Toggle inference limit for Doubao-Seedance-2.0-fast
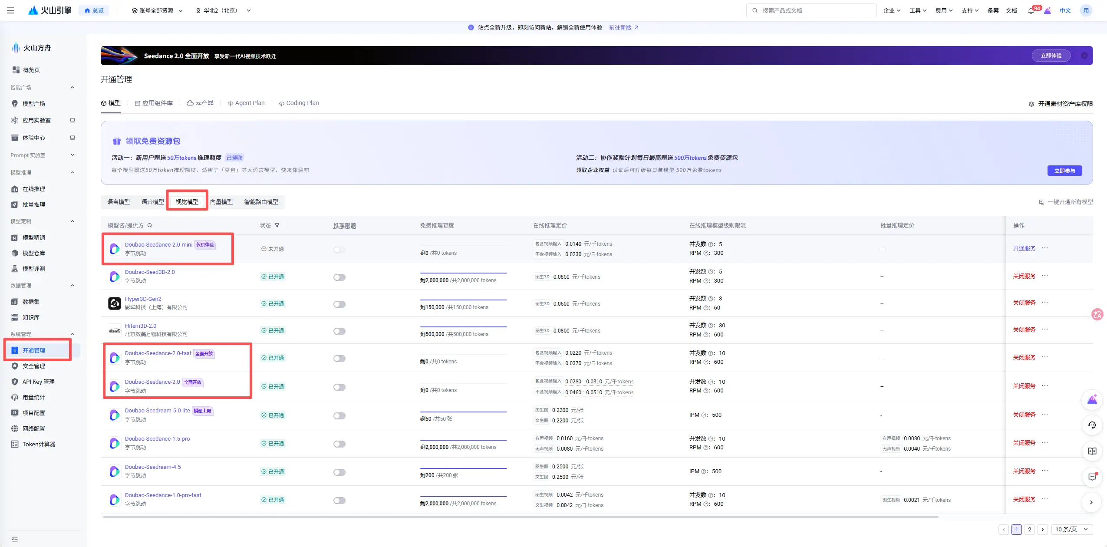The width and height of the screenshot is (1107, 547). pos(339,359)
